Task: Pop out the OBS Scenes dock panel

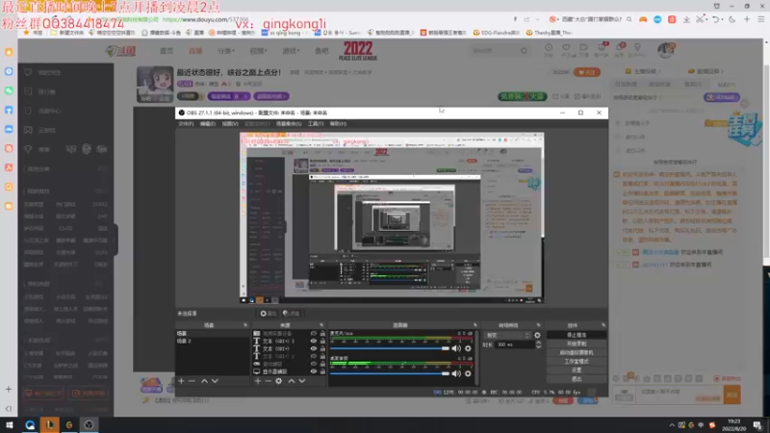Action: [x=245, y=325]
